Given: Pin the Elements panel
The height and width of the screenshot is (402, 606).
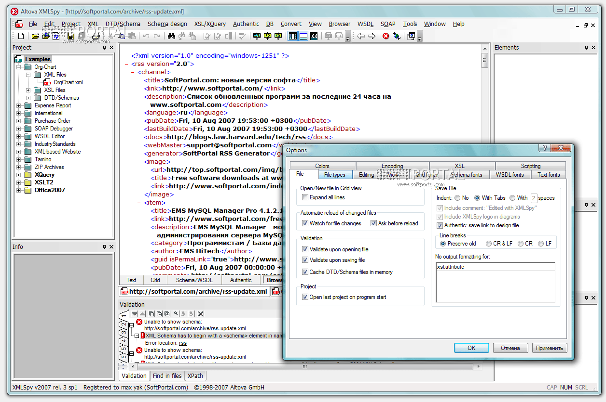Looking at the screenshot, I should coord(587,48).
